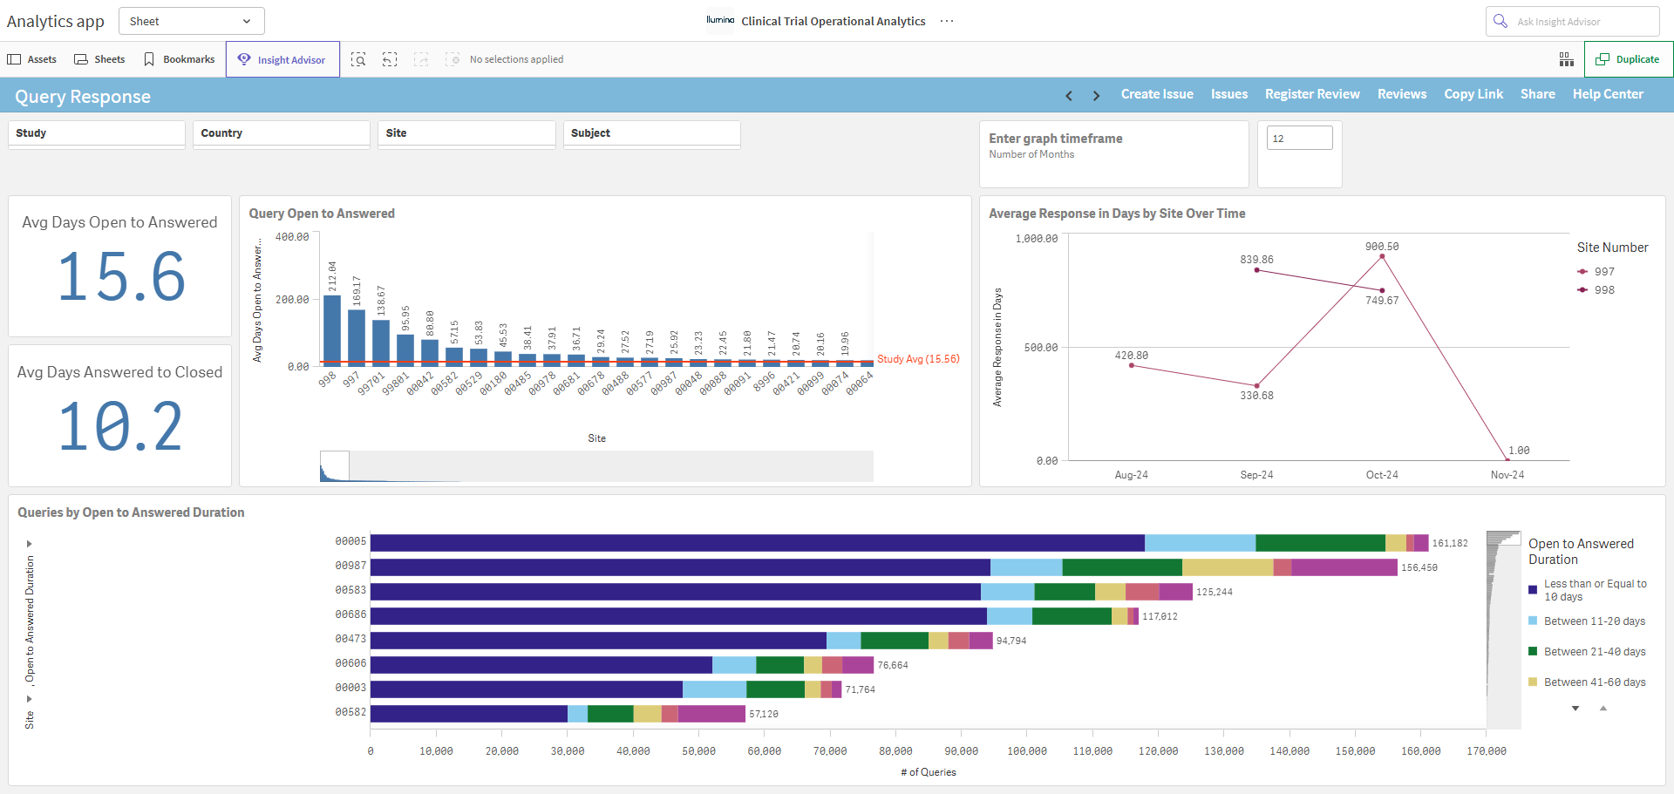
Task: Open the sheet grid view icon
Action: [1567, 59]
